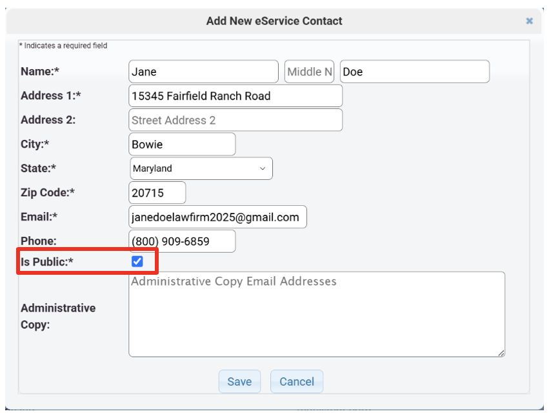
Task: Click the Phone number field
Action: click(x=182, y=241)
